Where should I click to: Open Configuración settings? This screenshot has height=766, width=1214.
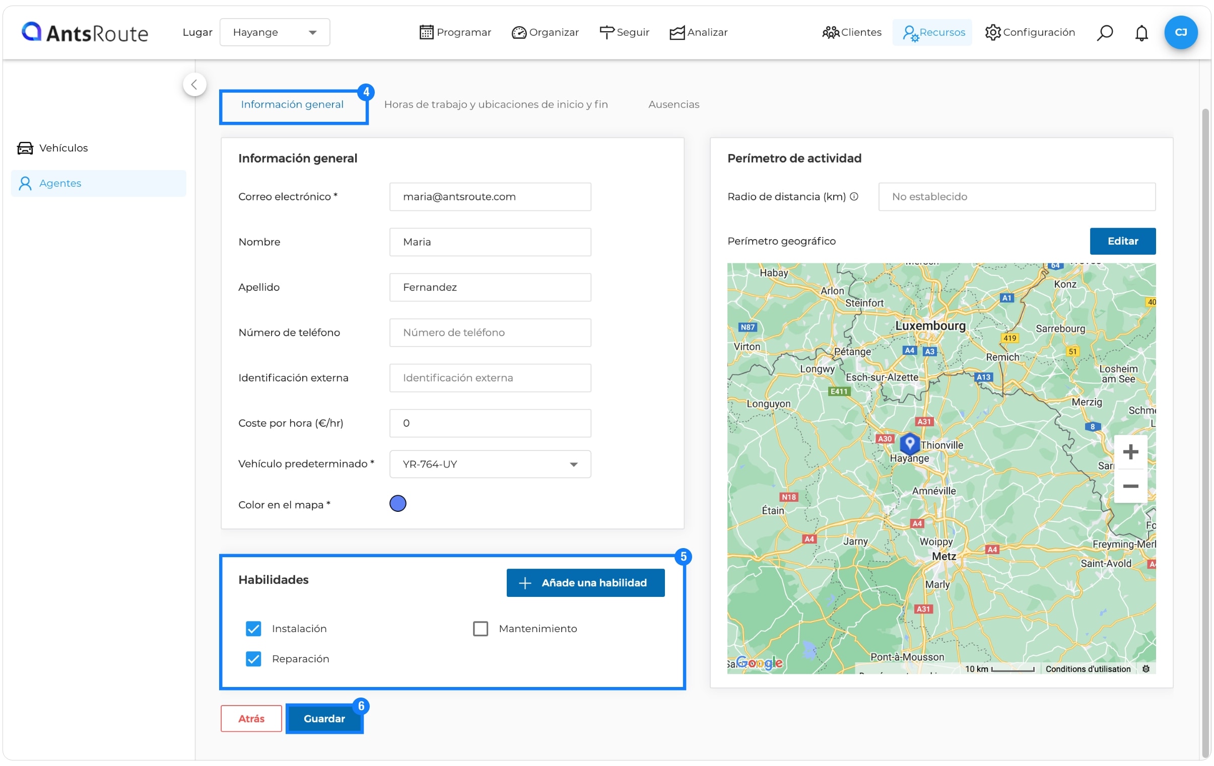click(x=1030, y=32)
